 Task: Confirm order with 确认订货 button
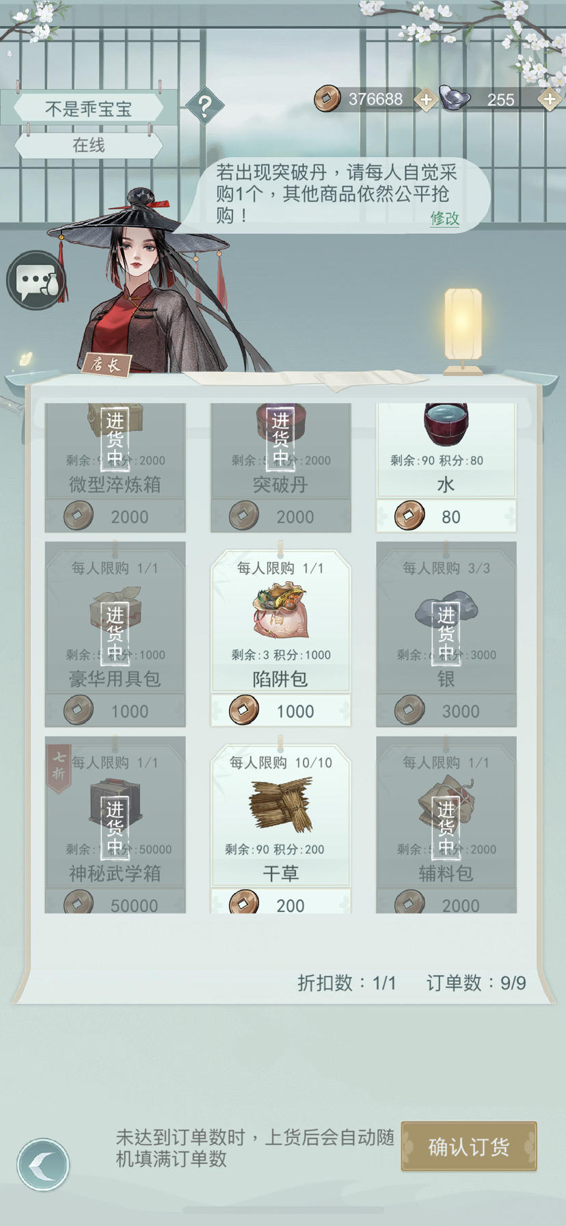click(469, 1146)
